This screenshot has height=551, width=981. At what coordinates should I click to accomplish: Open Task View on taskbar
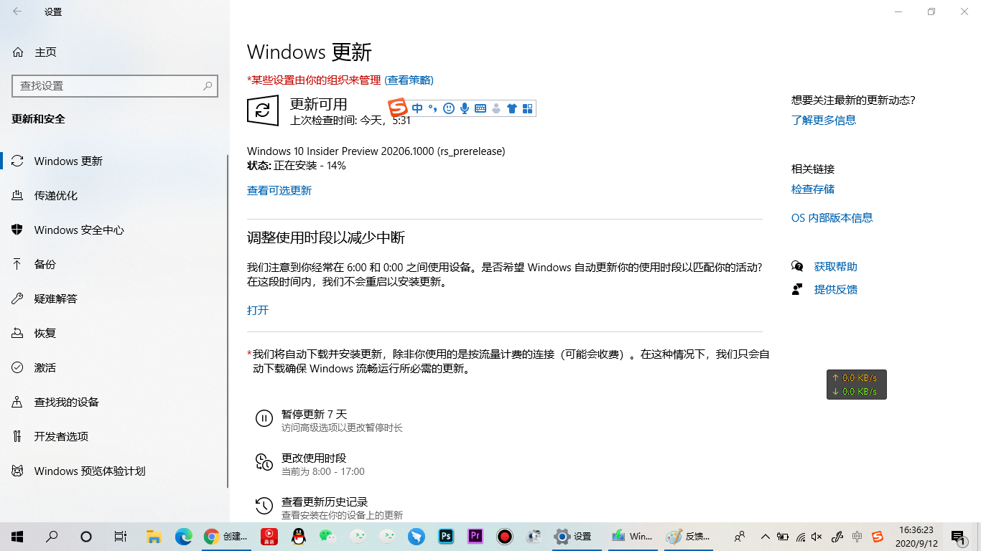click(121, 536)
